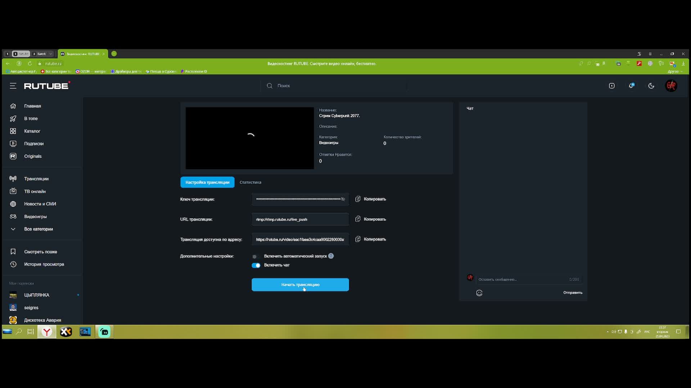The height and width of the screenshot is (388, 691).
Task: Click Начать трансляцию button
Action: [300, 285]
